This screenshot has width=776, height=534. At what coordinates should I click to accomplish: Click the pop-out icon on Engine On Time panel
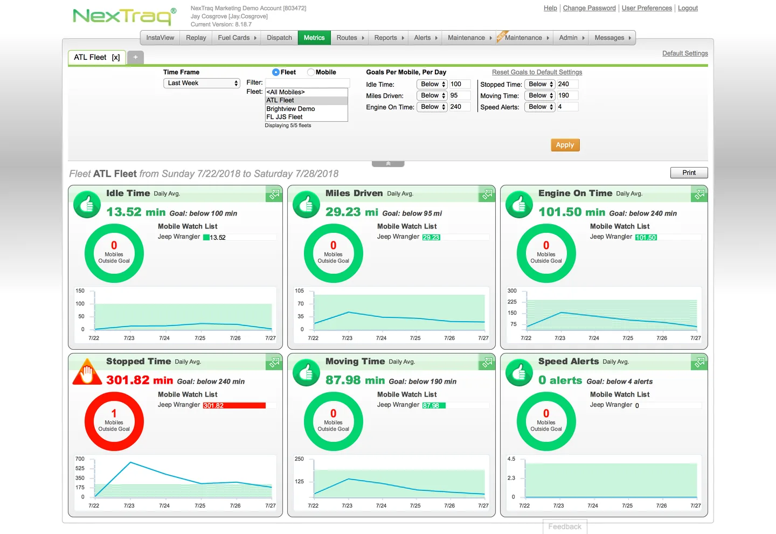(x=699, y=194)
